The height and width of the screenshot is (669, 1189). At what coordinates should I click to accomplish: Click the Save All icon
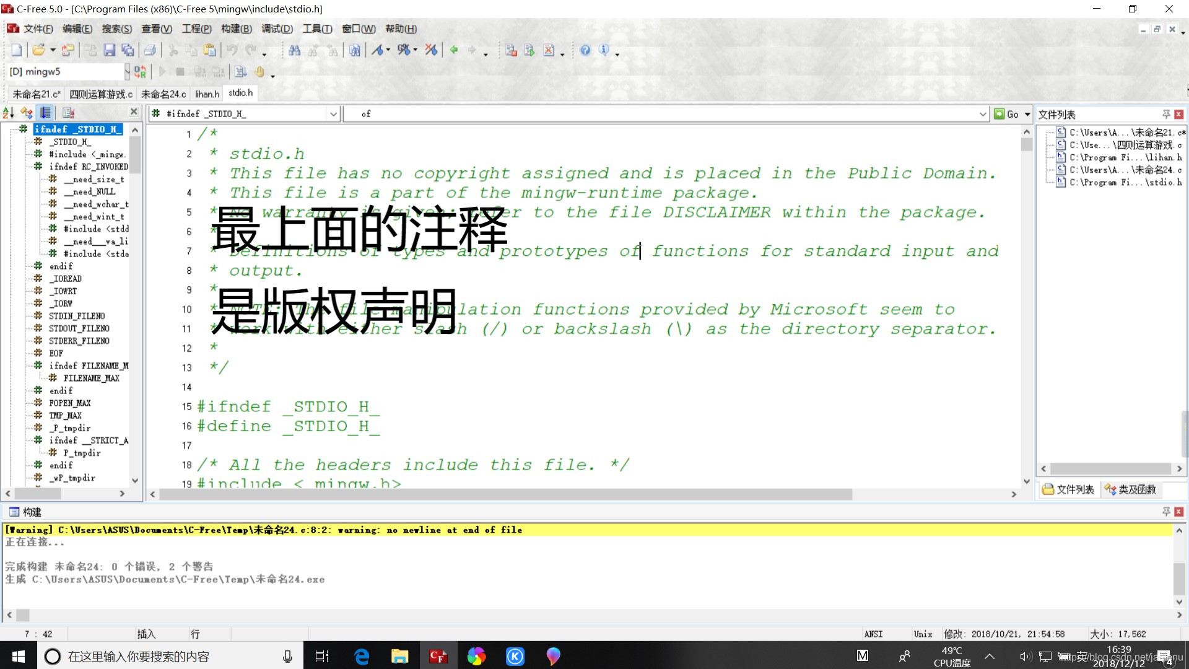128,50
